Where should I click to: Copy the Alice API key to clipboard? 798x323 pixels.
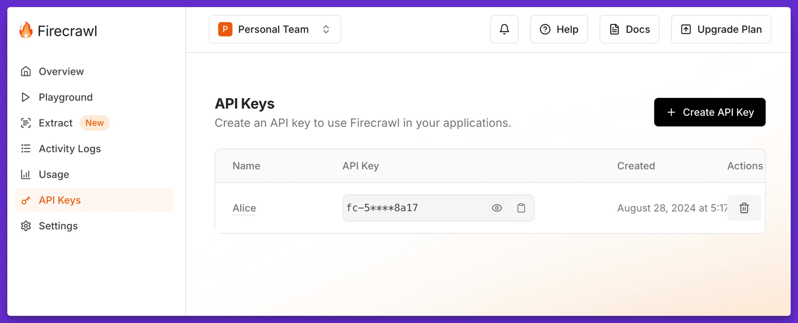[x=521, y=208]
